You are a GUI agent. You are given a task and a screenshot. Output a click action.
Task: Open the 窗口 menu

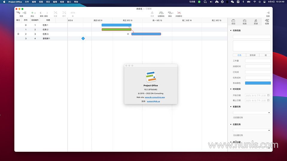coord(69,2)
